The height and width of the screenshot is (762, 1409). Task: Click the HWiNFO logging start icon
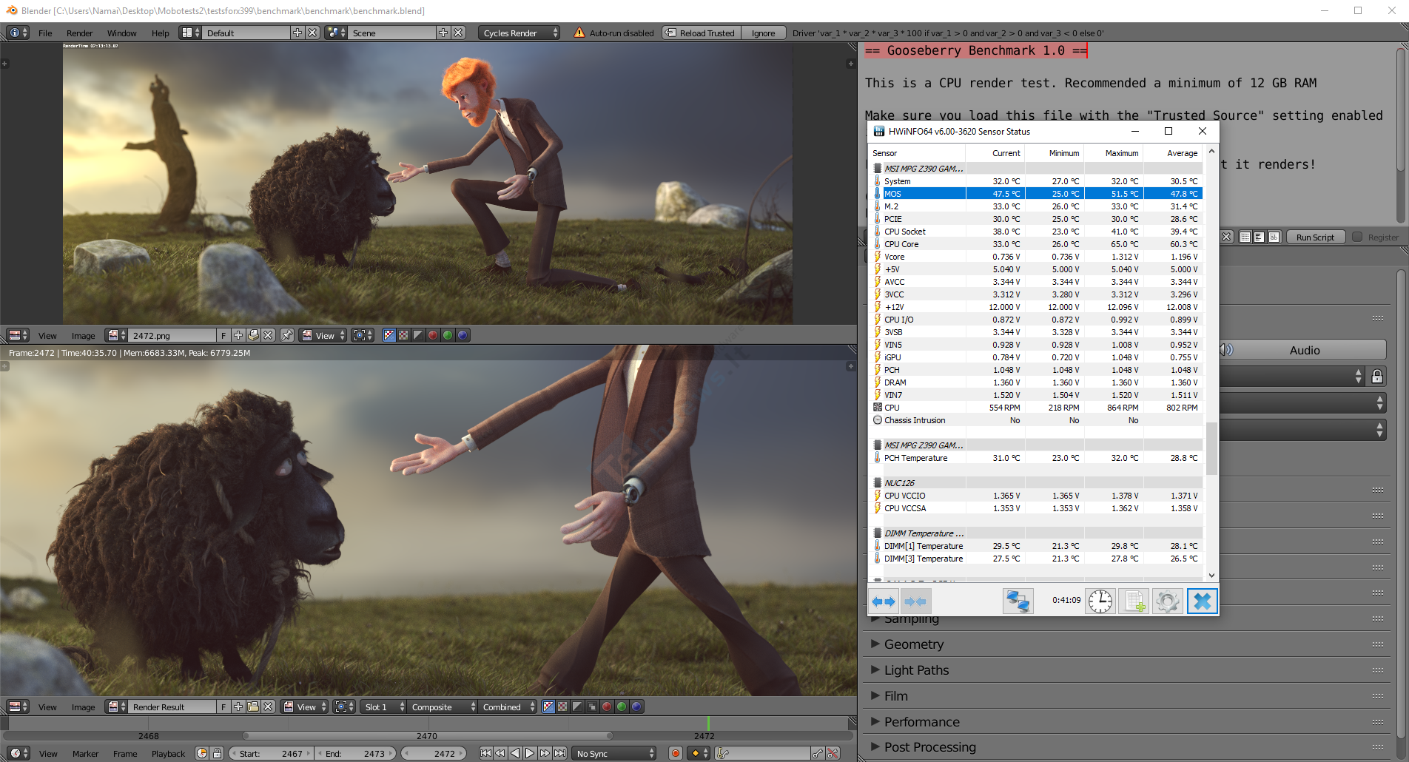1134,601
